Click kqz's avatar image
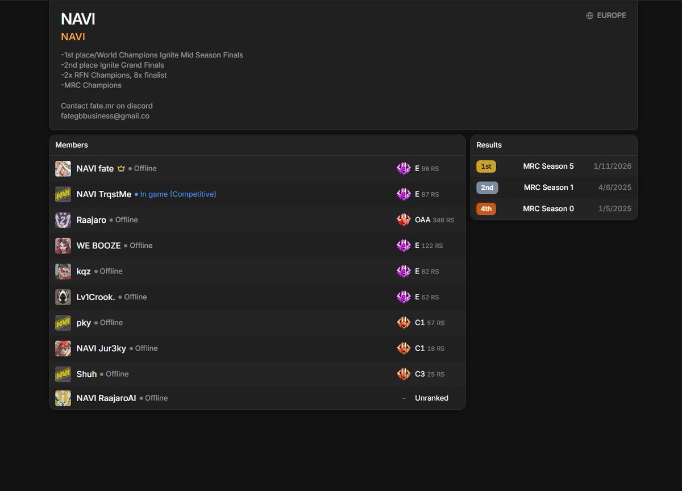This screenshot has width=682, height=491. 63,271
